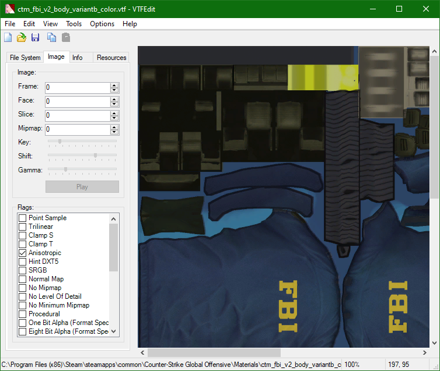
Task: Select the Image tab
Action: [56, 56]
